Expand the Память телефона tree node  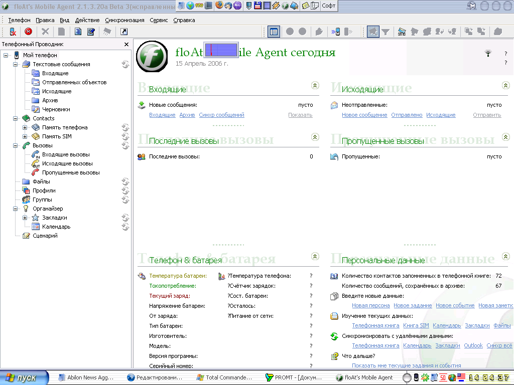coord(25,127)
